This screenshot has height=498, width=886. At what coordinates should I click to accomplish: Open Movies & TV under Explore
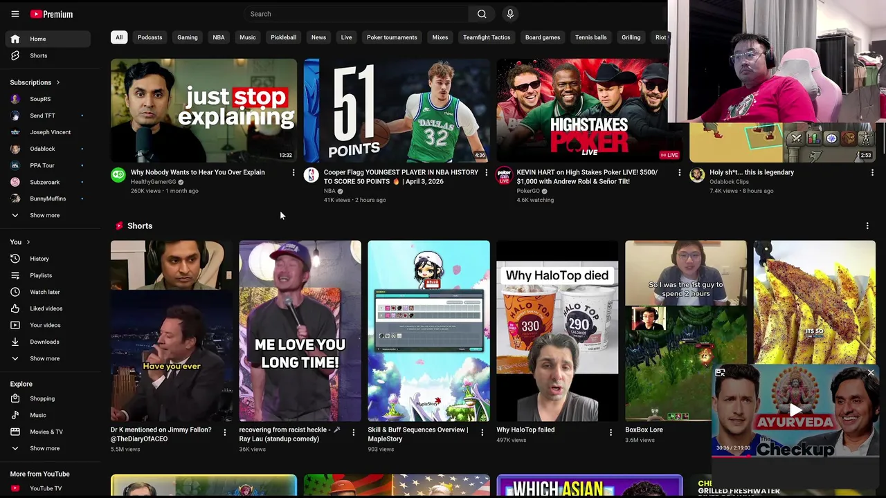pyautogui.click(x=48, y=432)
